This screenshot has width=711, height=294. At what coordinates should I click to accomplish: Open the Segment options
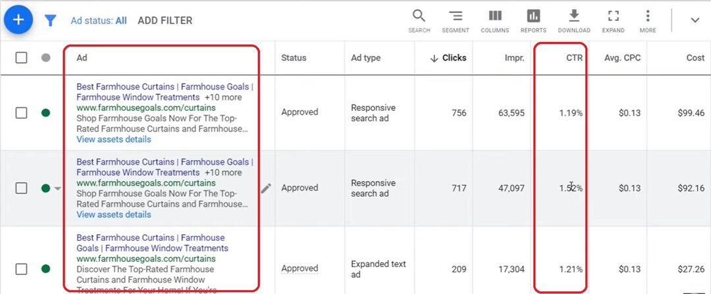pos(456,20)
